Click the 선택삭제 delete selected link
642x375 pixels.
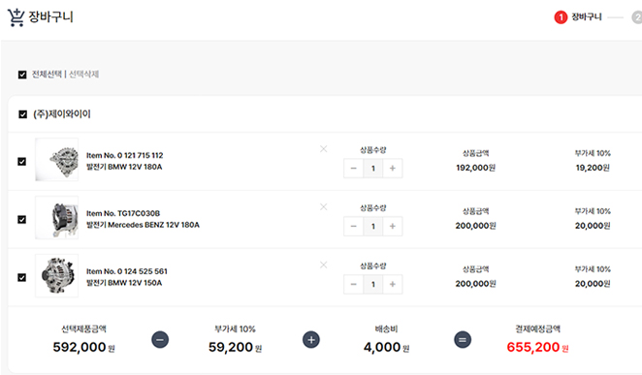coord(84,74)
